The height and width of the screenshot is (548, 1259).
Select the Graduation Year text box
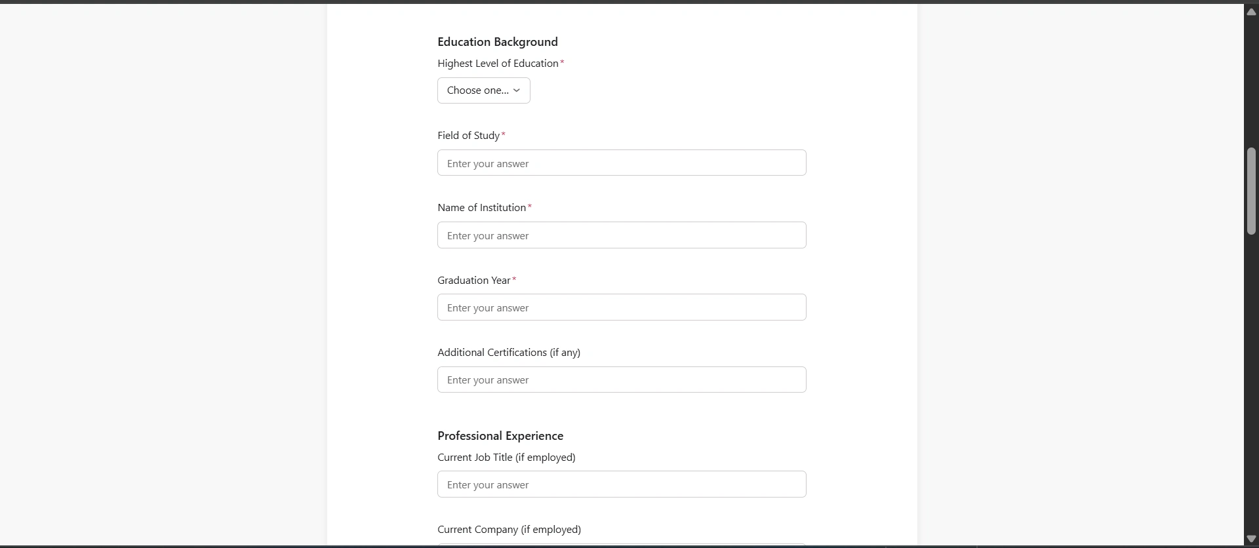tap(621, 307)
